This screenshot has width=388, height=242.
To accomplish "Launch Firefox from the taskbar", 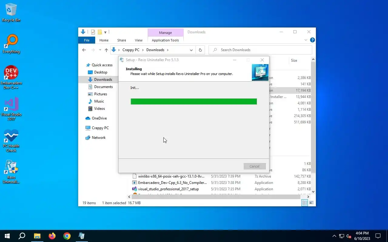I will [x=52, y=236].
